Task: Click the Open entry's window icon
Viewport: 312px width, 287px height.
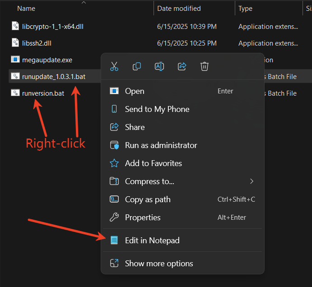Action: [x=114, y=91]
